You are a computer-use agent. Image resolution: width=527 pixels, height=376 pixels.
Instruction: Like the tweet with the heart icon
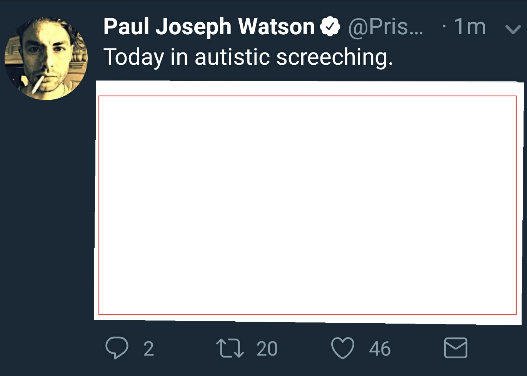pyautogui.click(x=343, y=348)
